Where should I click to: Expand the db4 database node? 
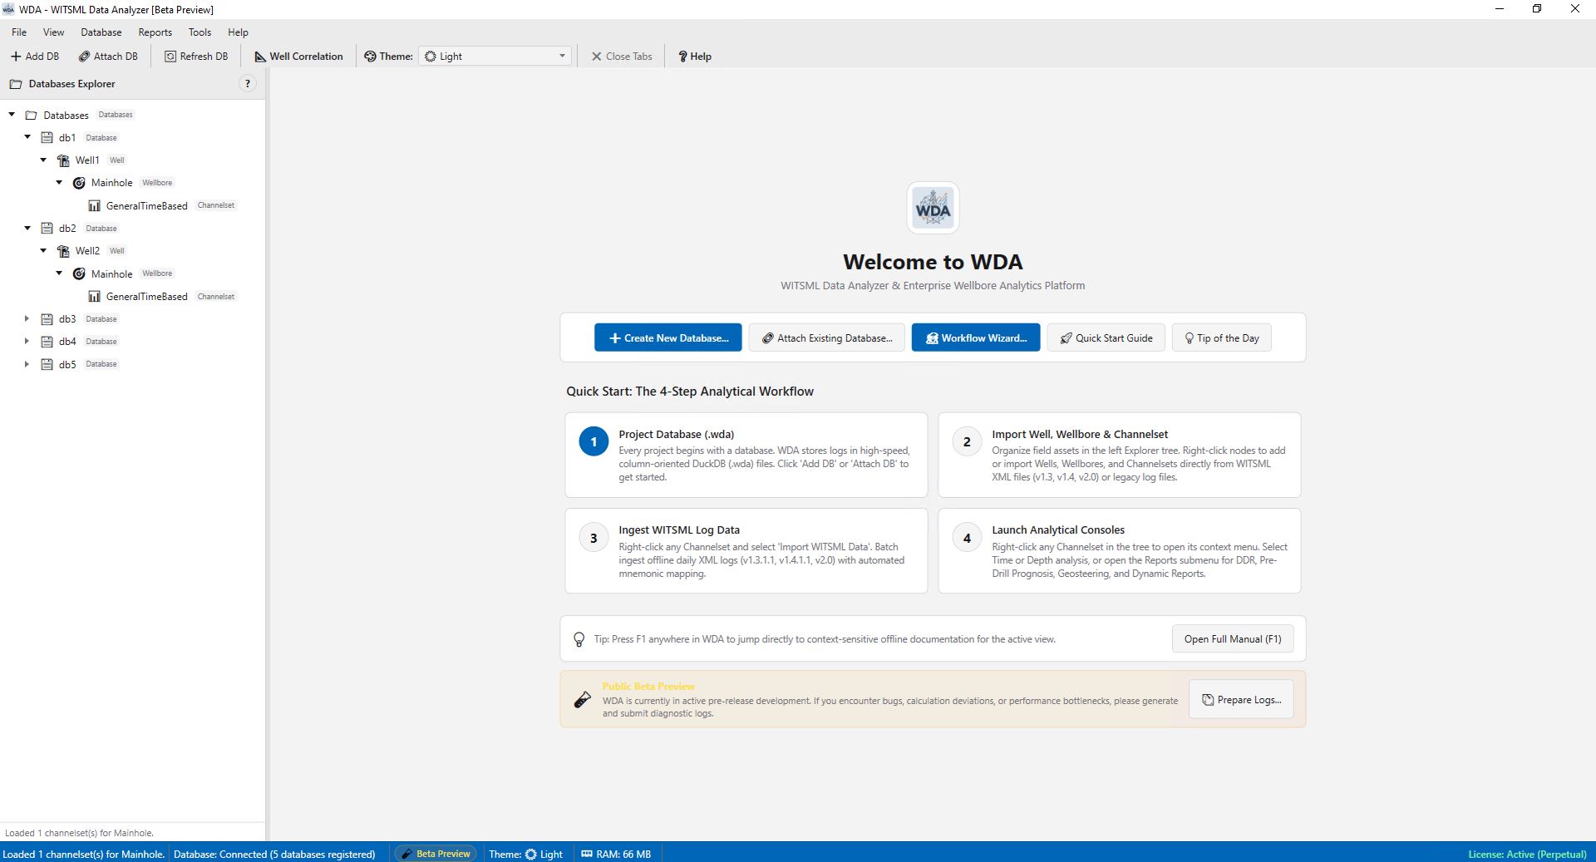(x=27, y=341)
